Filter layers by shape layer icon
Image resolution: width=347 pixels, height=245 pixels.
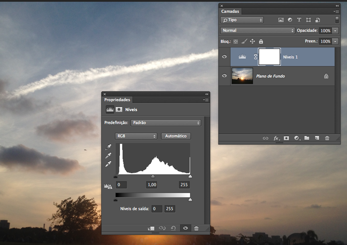[308, 20]
